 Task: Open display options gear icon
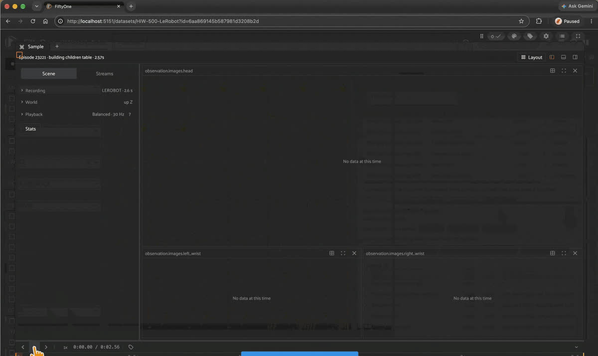pyautogui.click(x=546, y=36)
